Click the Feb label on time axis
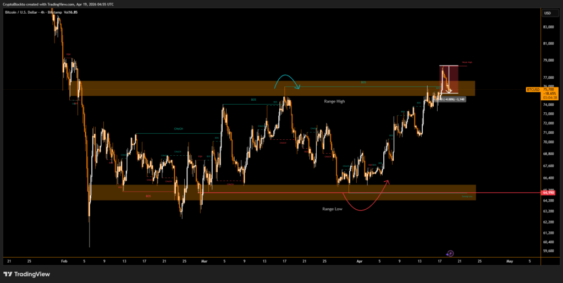The height and width of the screenshot is (283, 563). pos(64,262)
